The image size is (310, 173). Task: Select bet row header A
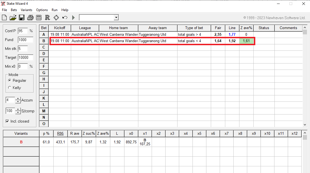click(44, 35)
